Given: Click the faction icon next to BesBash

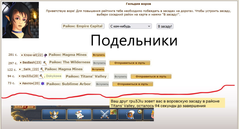Looking at the screenshot, I should pyautogui.click(x=45, y=63).
